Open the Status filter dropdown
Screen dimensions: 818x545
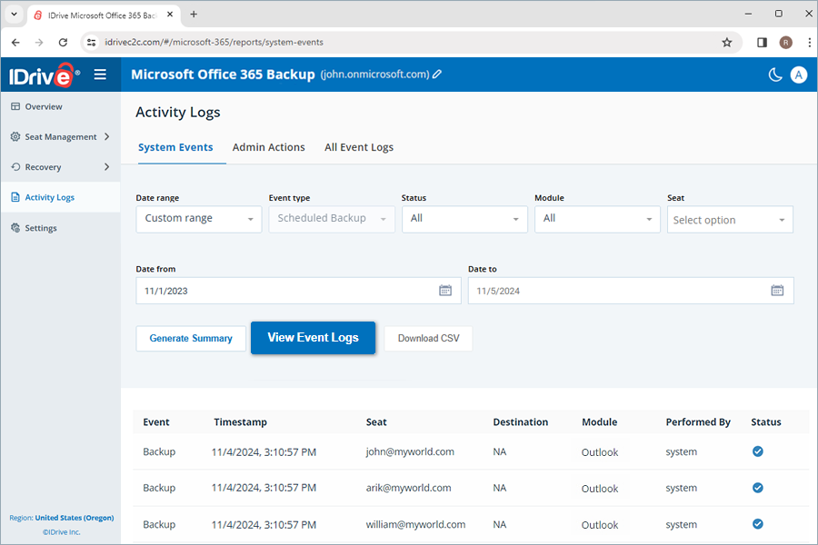pos(464,219)
